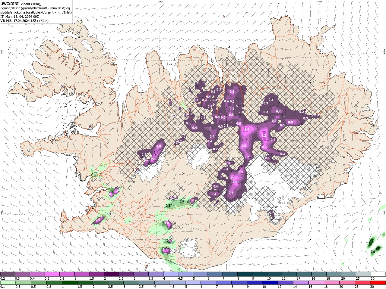The width and height of the screenshot is (386, 289).
Task: Pick the bright red rain swatch above 30
Action: coord(378,283)
